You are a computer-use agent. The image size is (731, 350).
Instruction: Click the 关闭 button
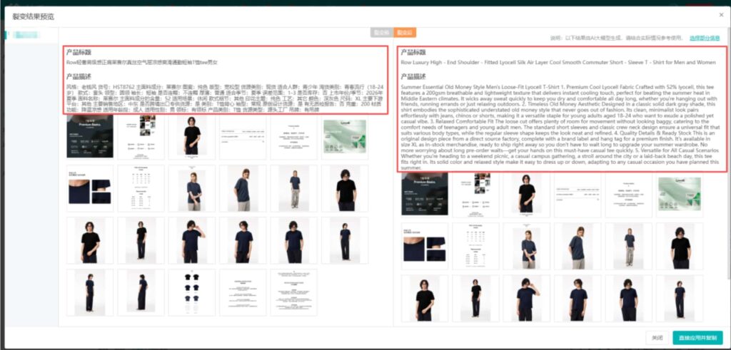pyautogui.click(x=657, y=338)
